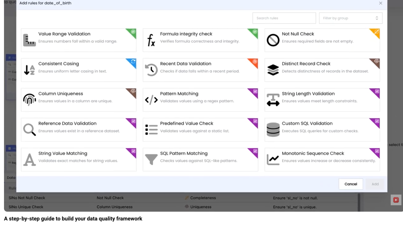Click the purple check badge on String Length Validation
This screenshot has width=403, height=225.
[x=377, y=92]
